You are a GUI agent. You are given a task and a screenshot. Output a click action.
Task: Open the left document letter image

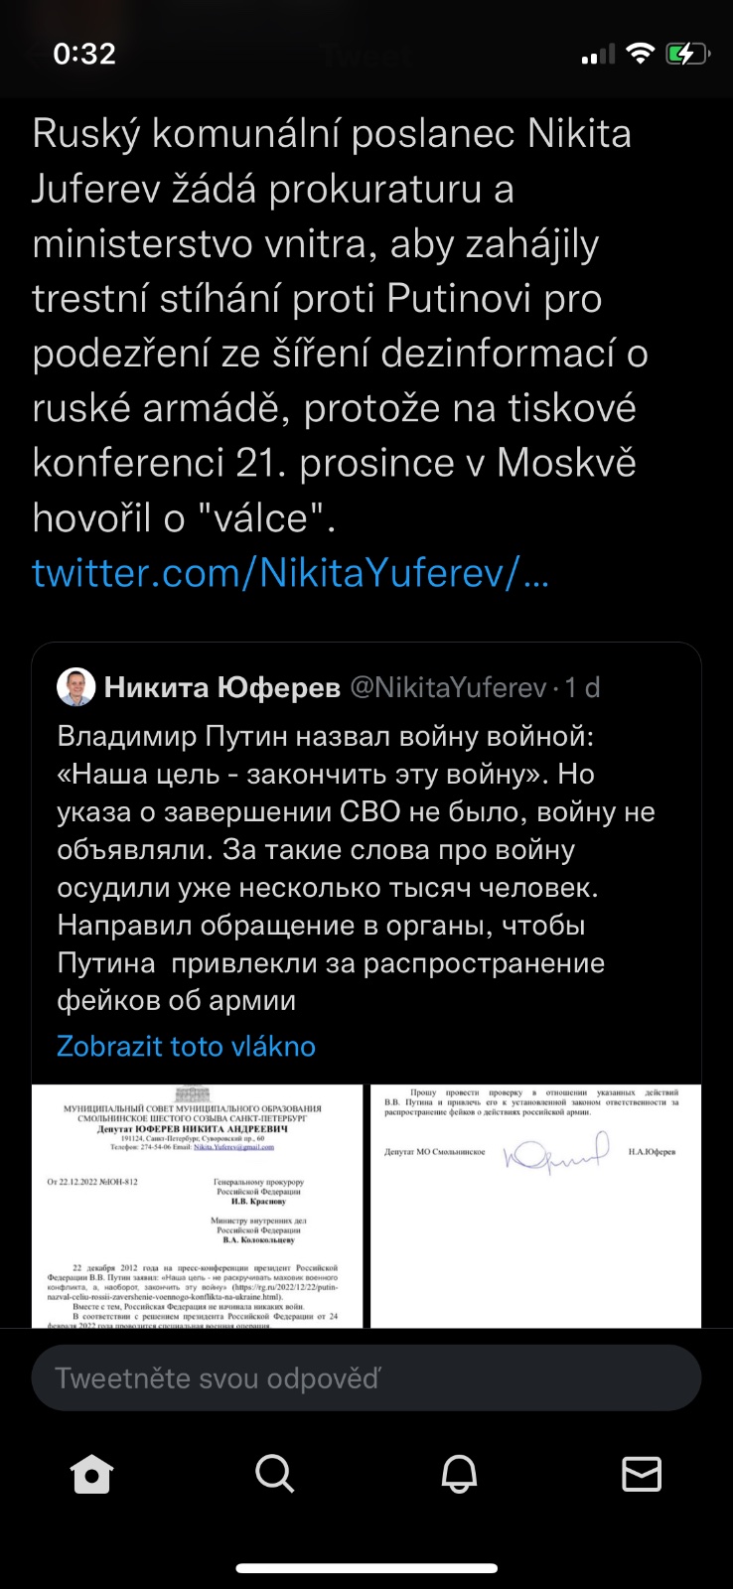pos(198,1206)
